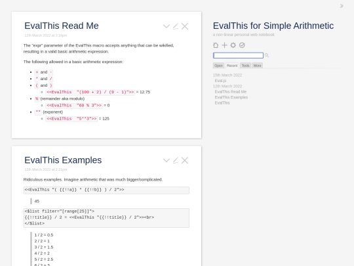Click the line '5 / 2 = 2.5'
Screen dimensions: 354x266
tap(44, 259)
